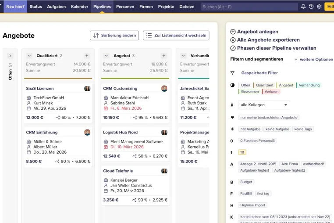This screenshot has height=223, width=334.
Task: Open the SaaS Lizenzen card title
Action: point(40,88)
